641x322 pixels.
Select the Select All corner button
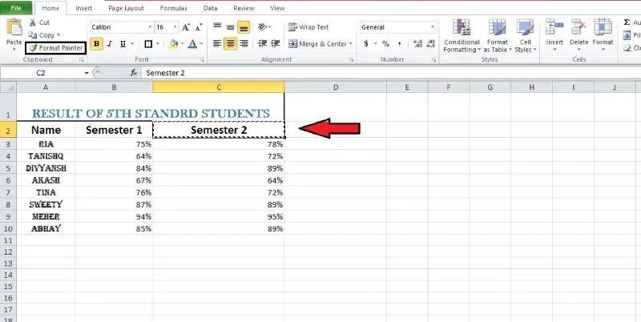8,87
